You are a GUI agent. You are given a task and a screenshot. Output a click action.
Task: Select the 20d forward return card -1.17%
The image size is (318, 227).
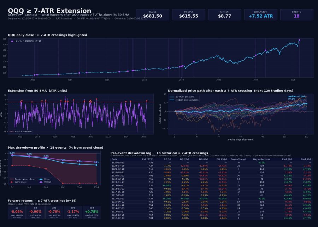click(x=73, y=213)
